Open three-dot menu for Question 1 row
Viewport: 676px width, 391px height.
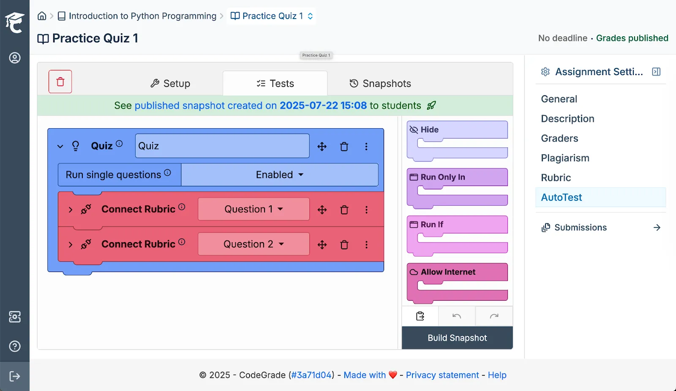[x=366, y=210]
